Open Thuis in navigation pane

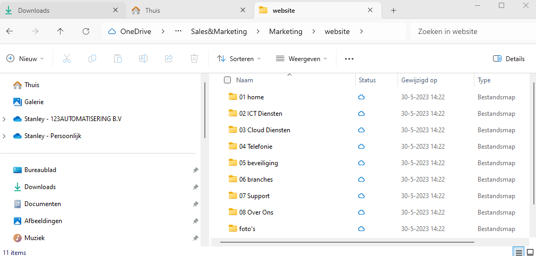32,85
